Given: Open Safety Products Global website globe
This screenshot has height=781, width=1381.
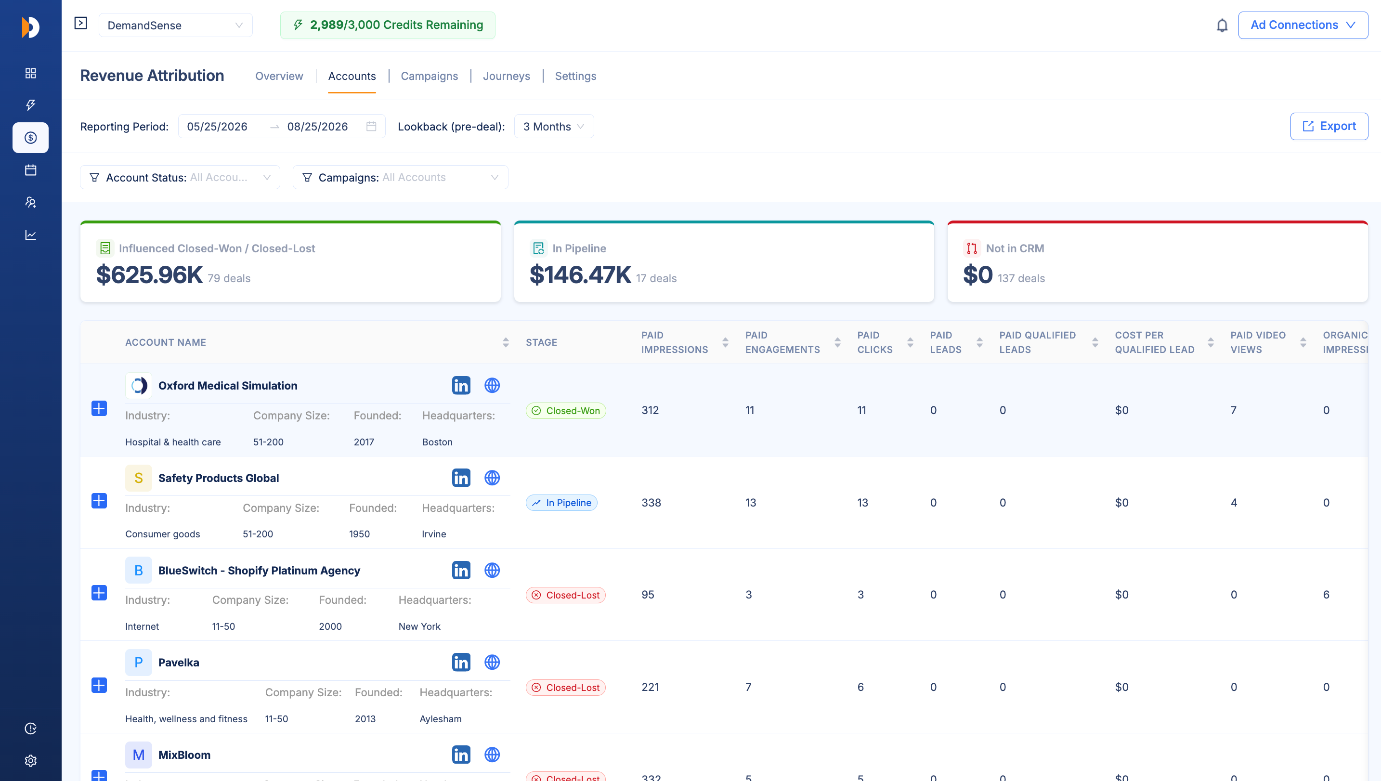Looking at the screenshot, I should tap(492, 478).
